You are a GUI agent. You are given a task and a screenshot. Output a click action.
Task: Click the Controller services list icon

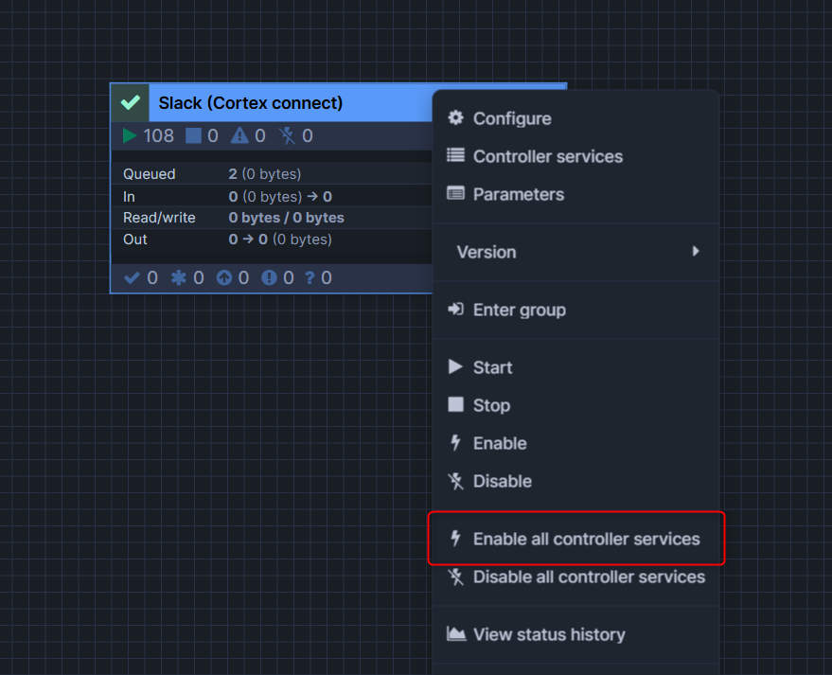coord(455,155)
